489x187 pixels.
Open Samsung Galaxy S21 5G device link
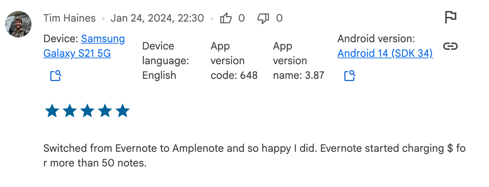(x=84, y=46)
